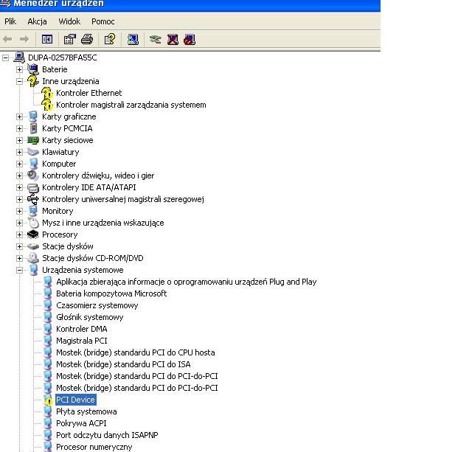Click the Disable device toolbar icon
The width and height of the screenshot is (472, 452).
190,39
